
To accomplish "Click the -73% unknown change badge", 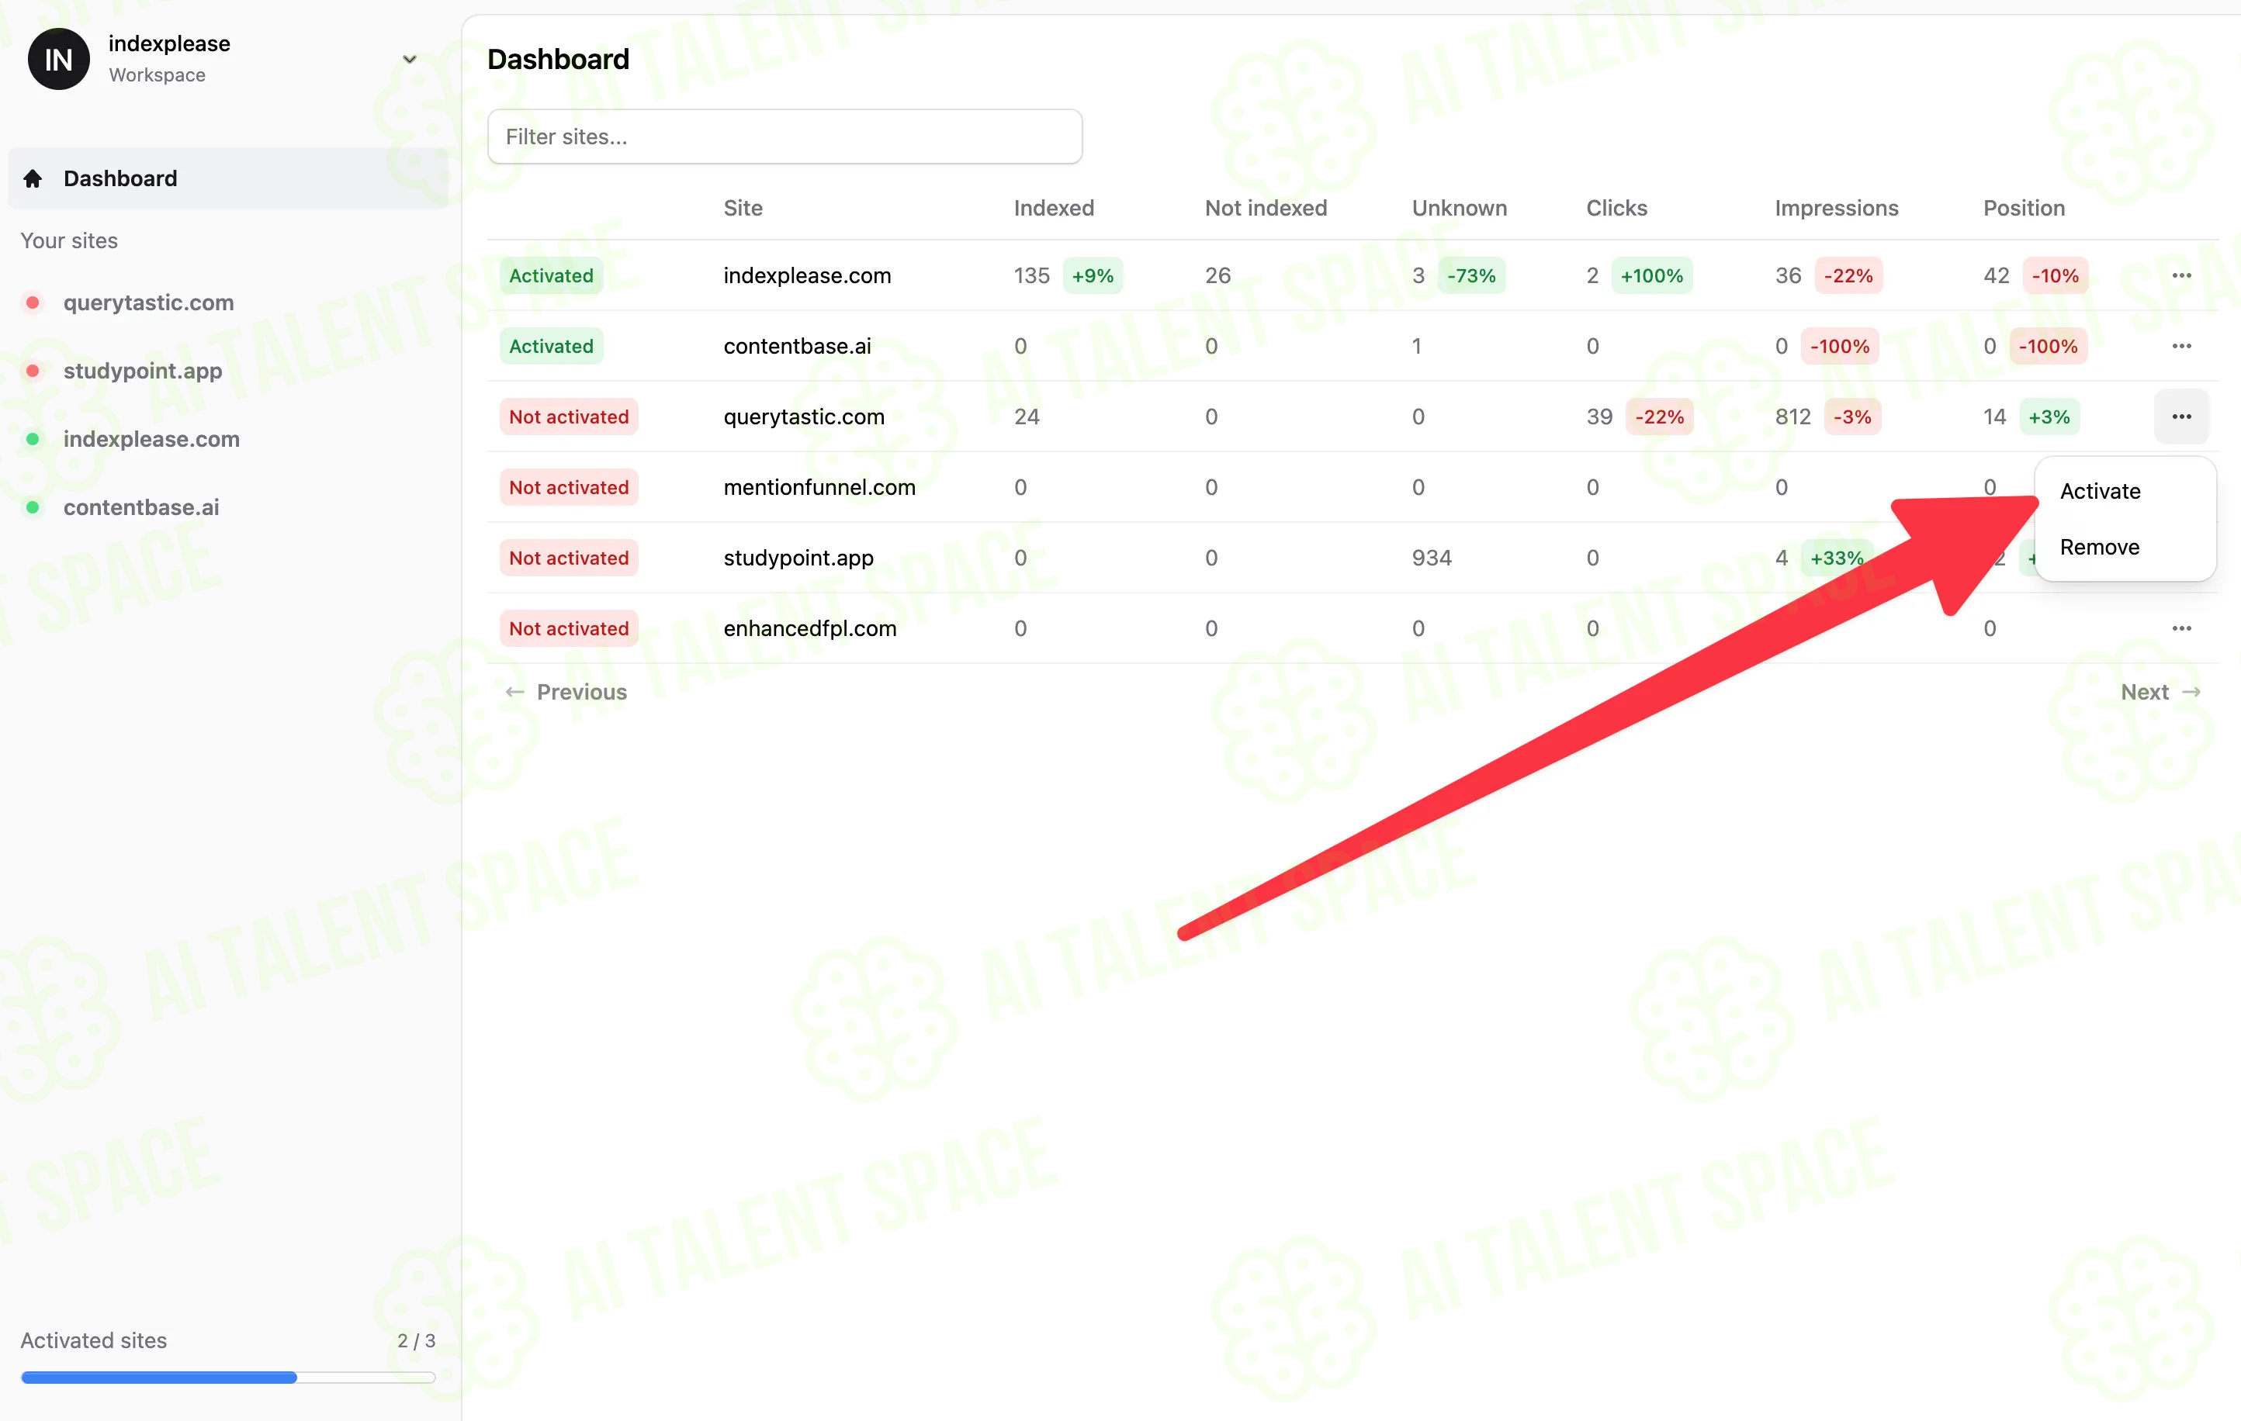I will (x=1471, y=275).
